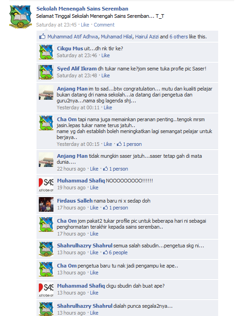The height and width of the screenshot is (316, 241).
Task: Click the school crest avatar beside the main post
Action: [x=21, y=17]
